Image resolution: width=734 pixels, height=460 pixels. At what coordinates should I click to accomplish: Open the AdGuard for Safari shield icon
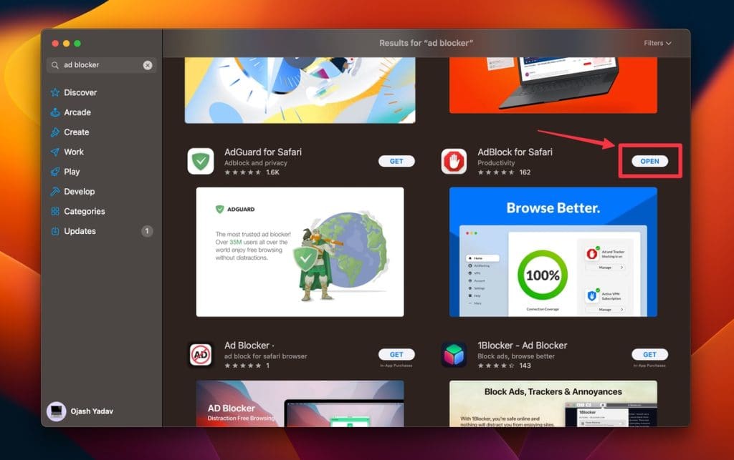[x=201, y=161]
